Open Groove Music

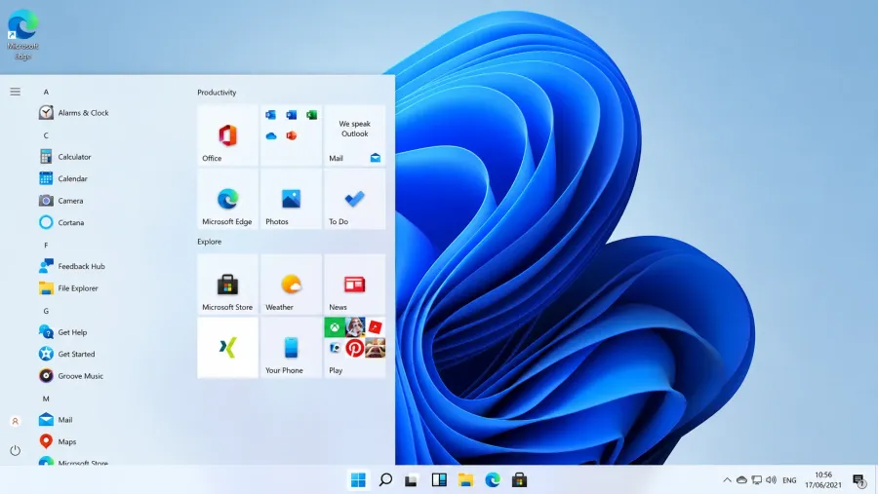pyautogui.click(x=71, y=376)
